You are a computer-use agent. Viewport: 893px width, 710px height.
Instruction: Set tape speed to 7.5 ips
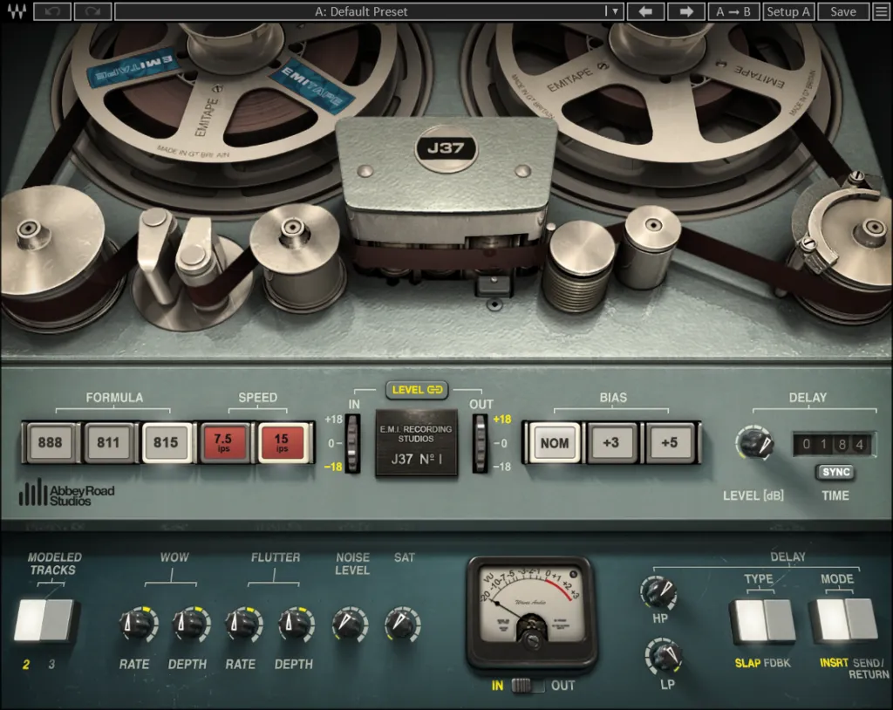223,443
